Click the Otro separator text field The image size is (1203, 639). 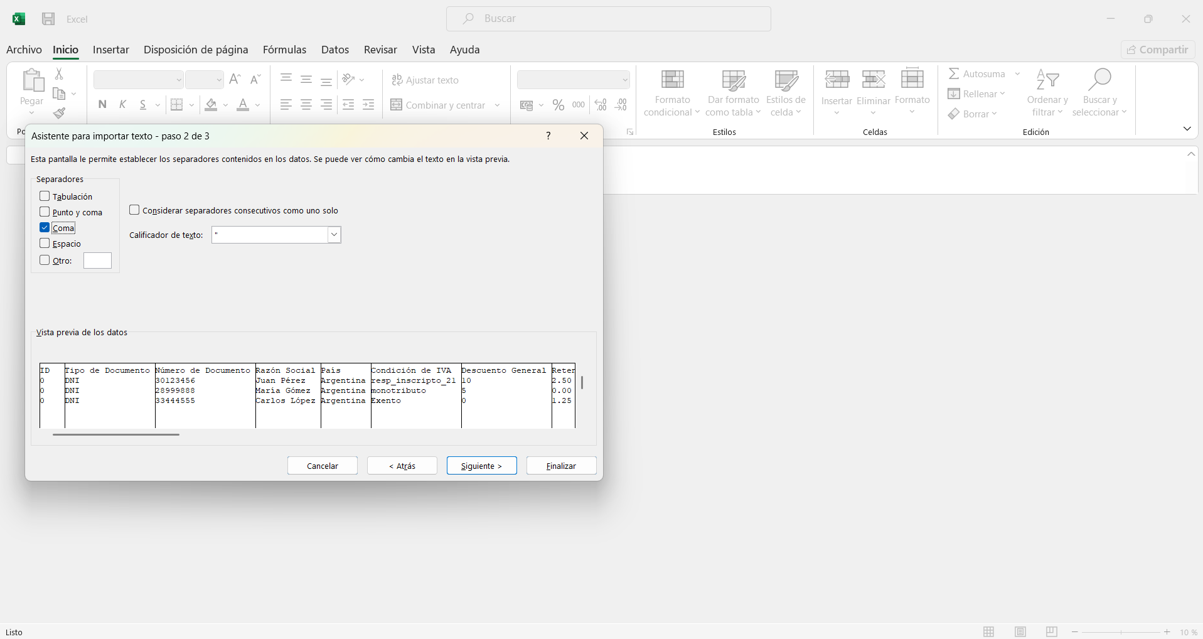click(97, 260)
